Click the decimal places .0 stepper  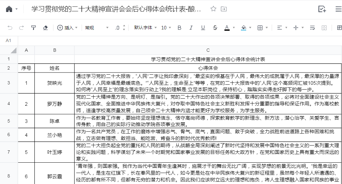(x=120, y=28)
